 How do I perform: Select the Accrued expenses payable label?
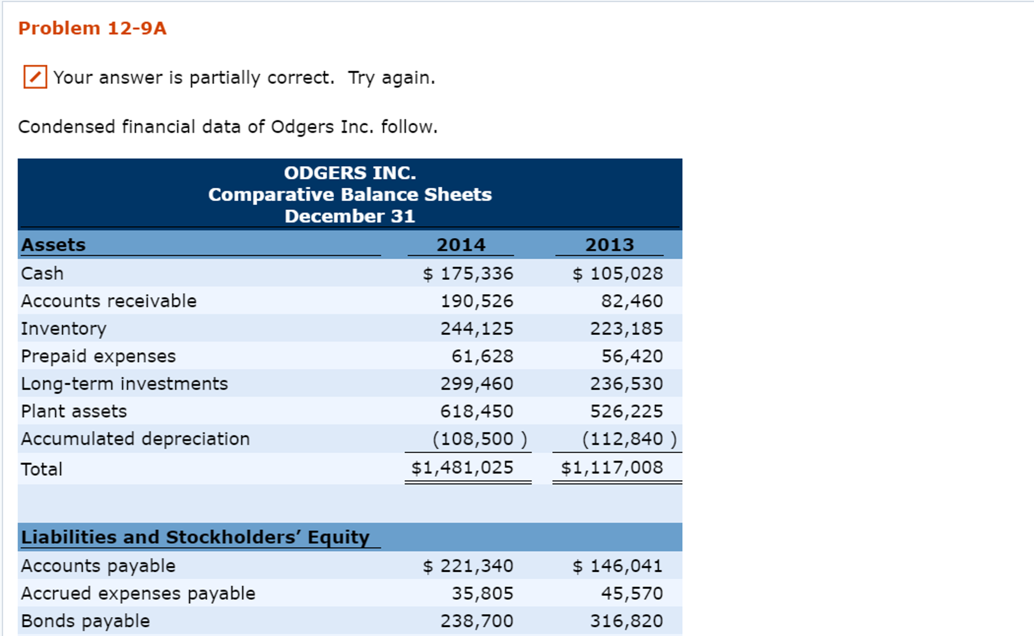[x=138, y=594]
